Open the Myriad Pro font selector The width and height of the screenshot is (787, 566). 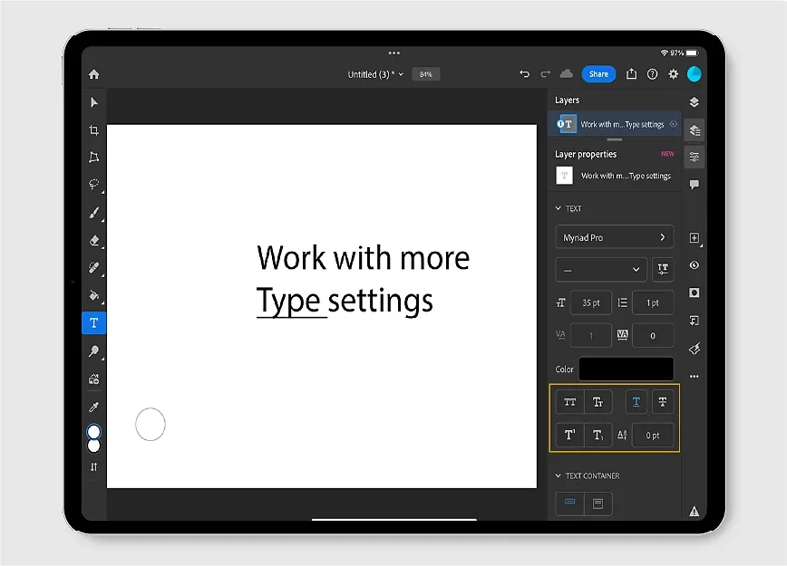615,236
